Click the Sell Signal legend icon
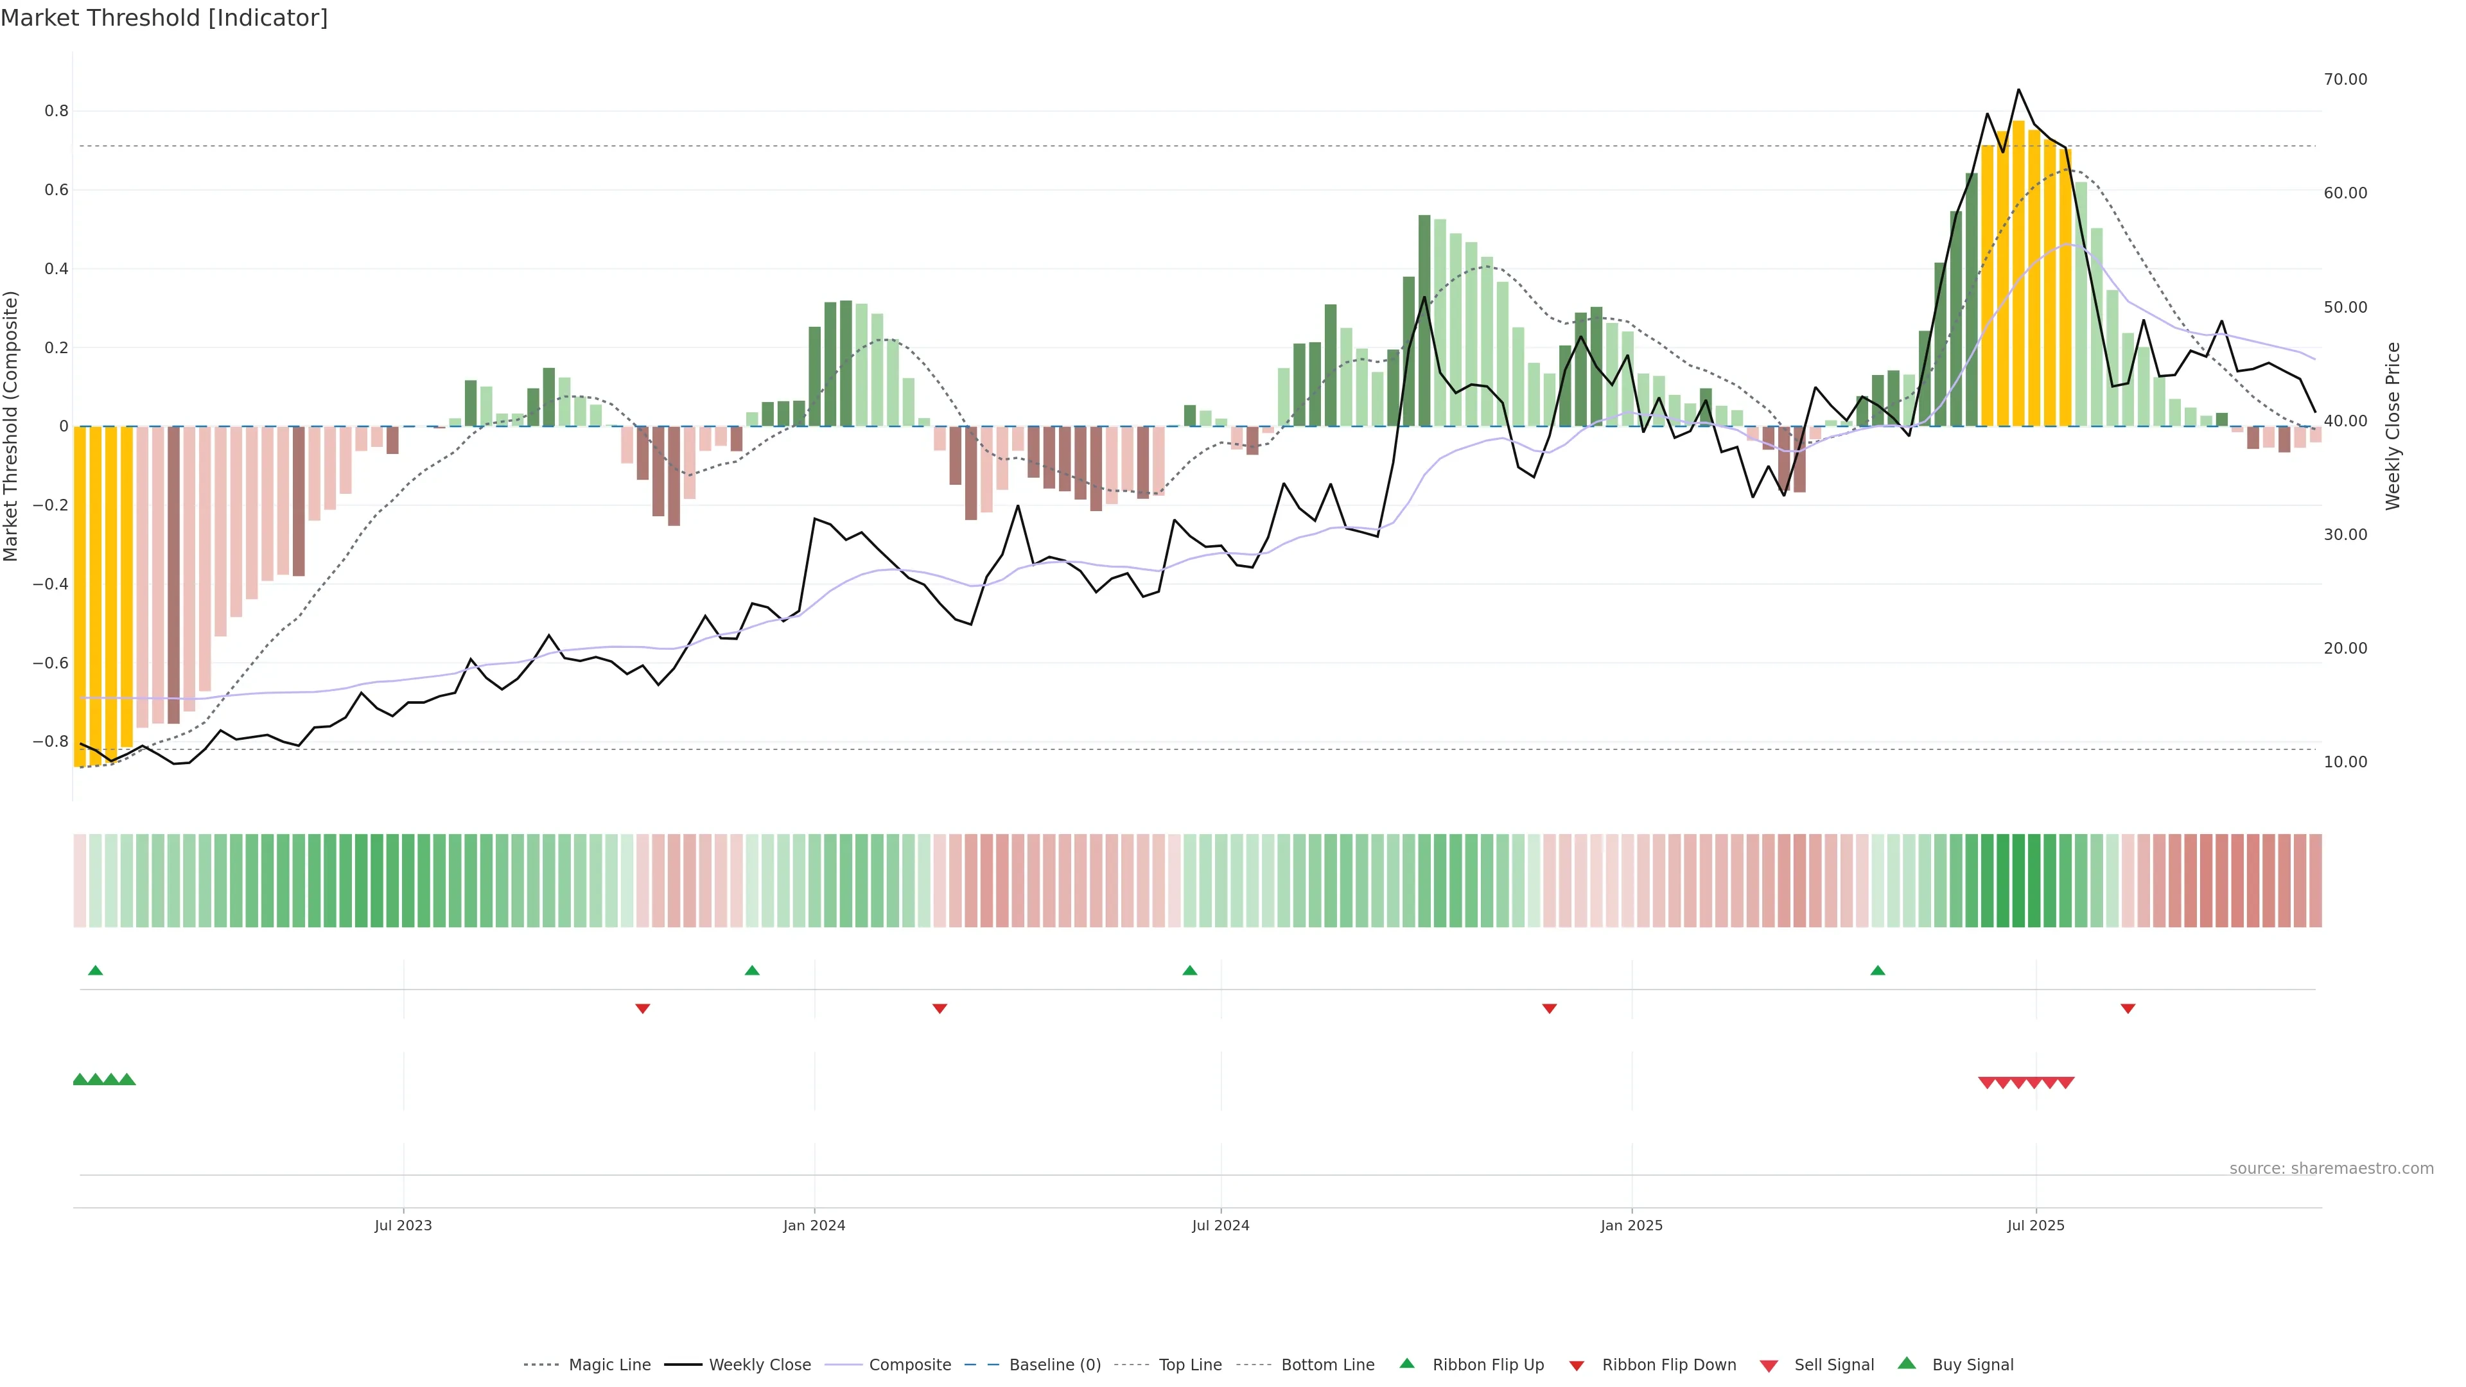 coord(1768,1365)
